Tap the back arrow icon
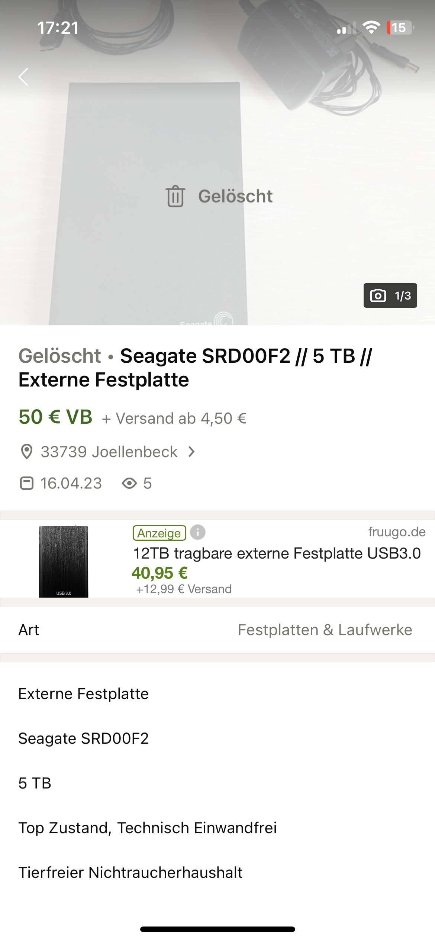The height and width of the screenshot is (941, 435). click(x=23, y=77)
